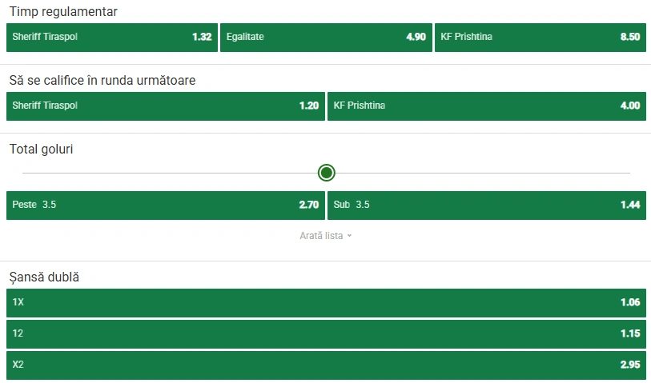Pick double chance X2 at 2.95
Viewport: 651px width, 383px height.
coord(327,365)
